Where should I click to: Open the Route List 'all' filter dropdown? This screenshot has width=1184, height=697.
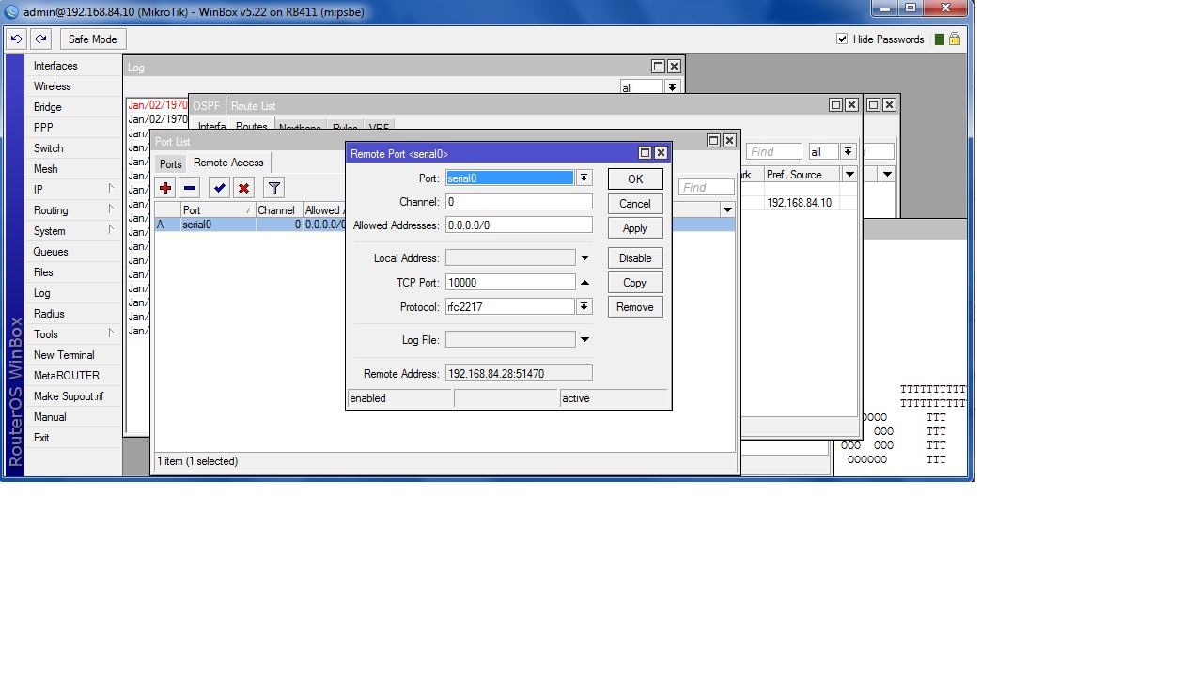[848, 151]
